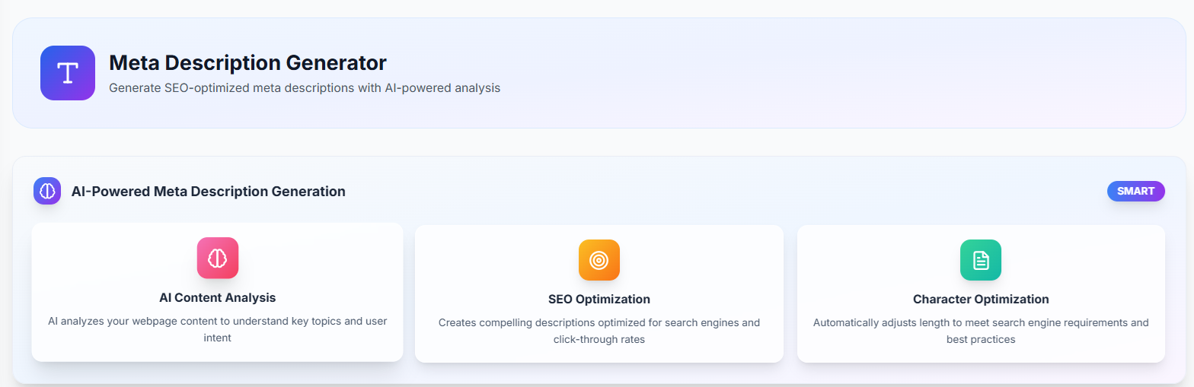Click the SMART badge
1194x387 pixels.
1135,191
